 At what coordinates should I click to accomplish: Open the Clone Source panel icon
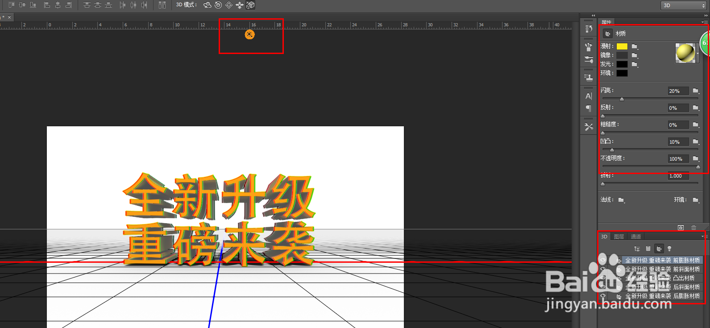(x=589, y=77)
